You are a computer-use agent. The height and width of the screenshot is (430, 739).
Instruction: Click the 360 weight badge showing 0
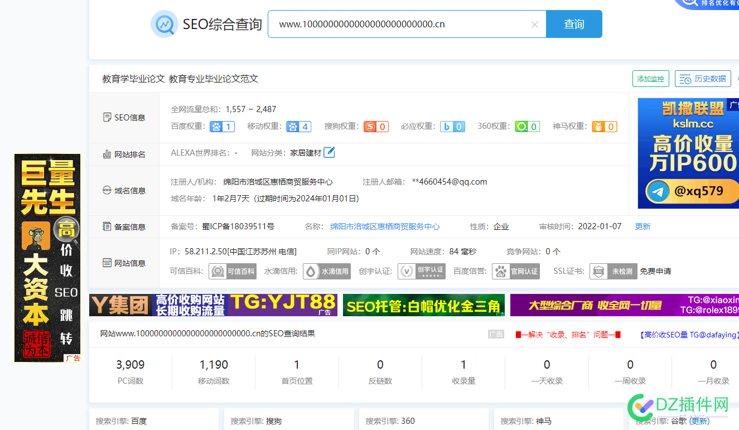(x=527, y=127)
